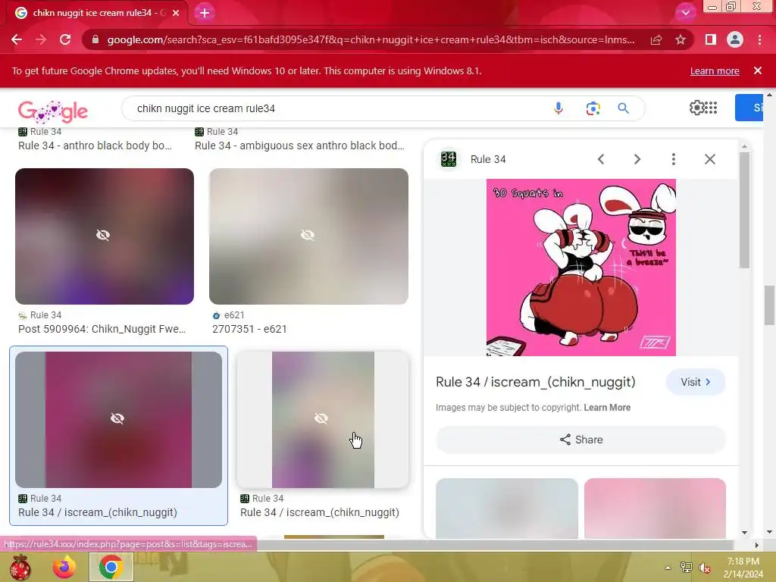
Task: Close the image preview panel
Action: [709, 159]
